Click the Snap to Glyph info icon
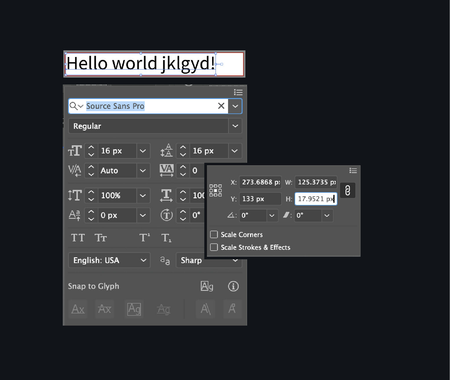 click(x=233, y=286)
